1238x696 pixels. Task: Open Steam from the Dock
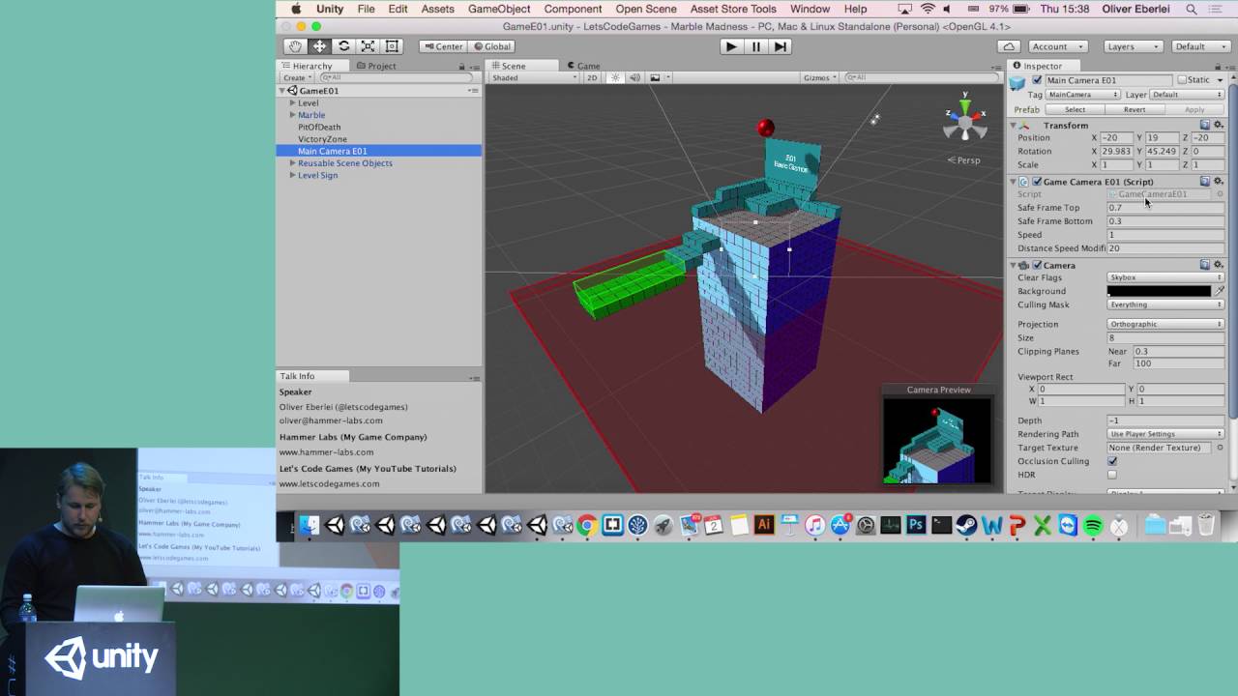tap(966, 526)
